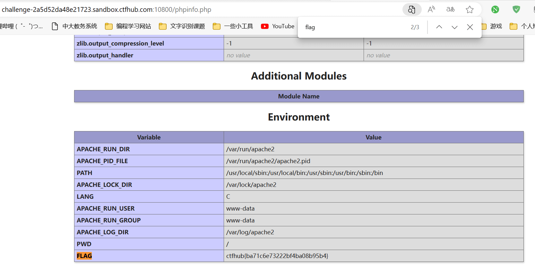Open the 哔哩哔哩 bookmark

[21, 26]
